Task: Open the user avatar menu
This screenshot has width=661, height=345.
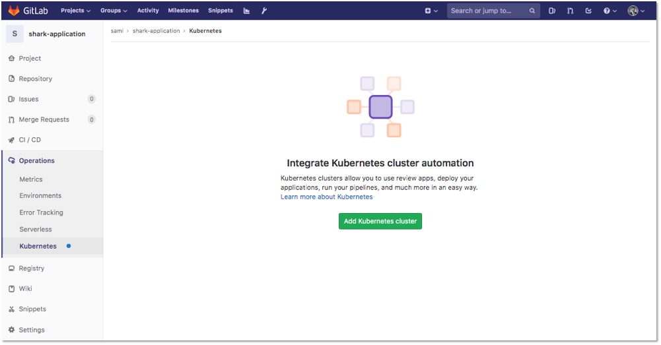Action: pyautogui.click(x=636, y=11)
